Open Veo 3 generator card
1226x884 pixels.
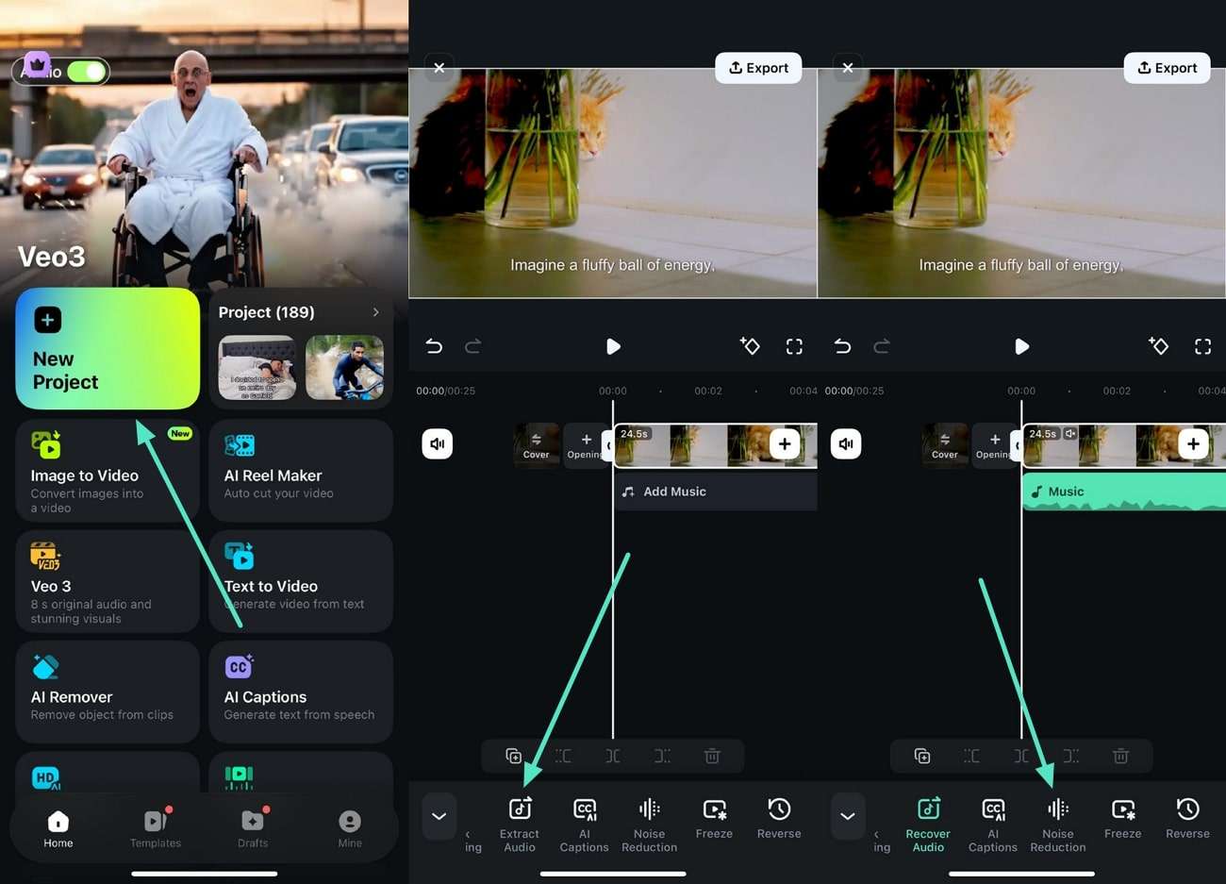point(108,581)
